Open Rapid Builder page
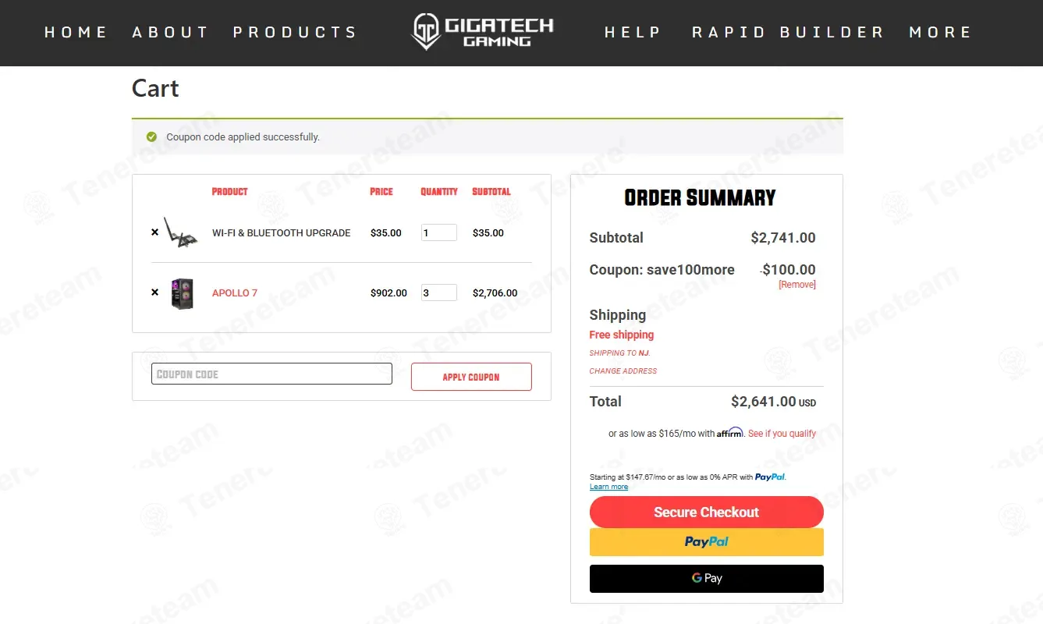Viewport: 1043px width, 624px height. click(x=788, y=32)
